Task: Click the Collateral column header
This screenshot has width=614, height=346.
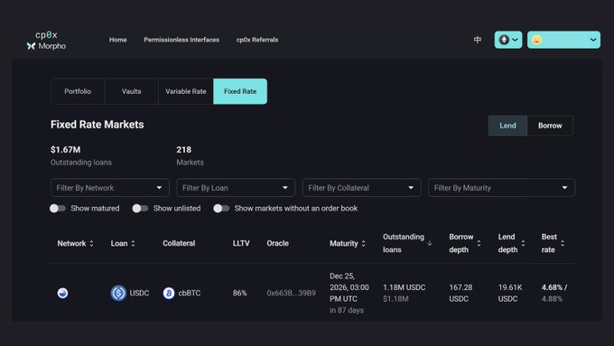Action: tap(179, 243)
